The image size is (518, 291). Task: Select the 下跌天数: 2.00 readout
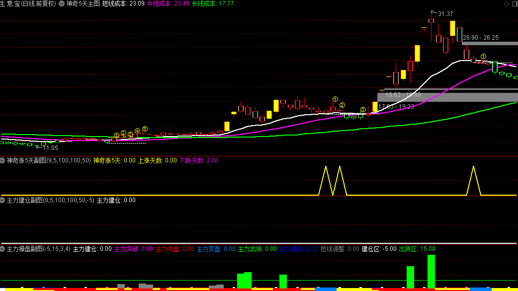198,160
